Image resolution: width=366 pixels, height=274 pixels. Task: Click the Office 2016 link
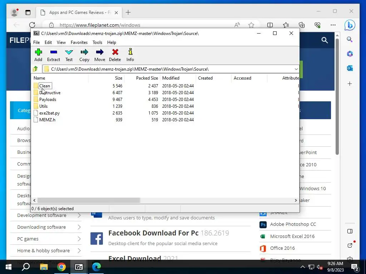click(x=282, y=248)
